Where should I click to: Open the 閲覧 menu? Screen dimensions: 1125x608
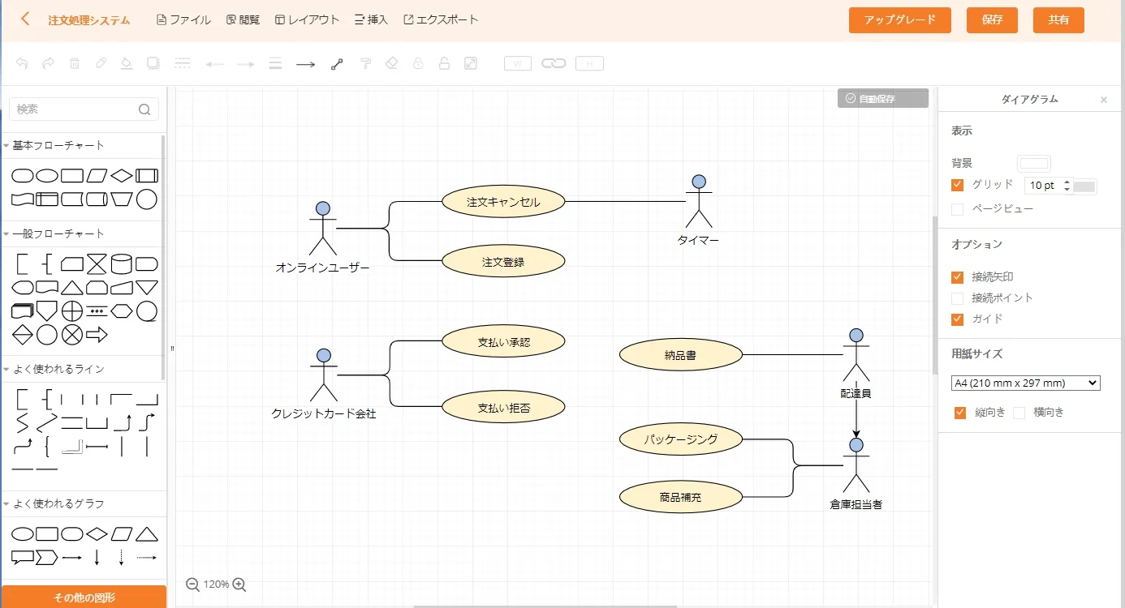click(x=243, y=19)
